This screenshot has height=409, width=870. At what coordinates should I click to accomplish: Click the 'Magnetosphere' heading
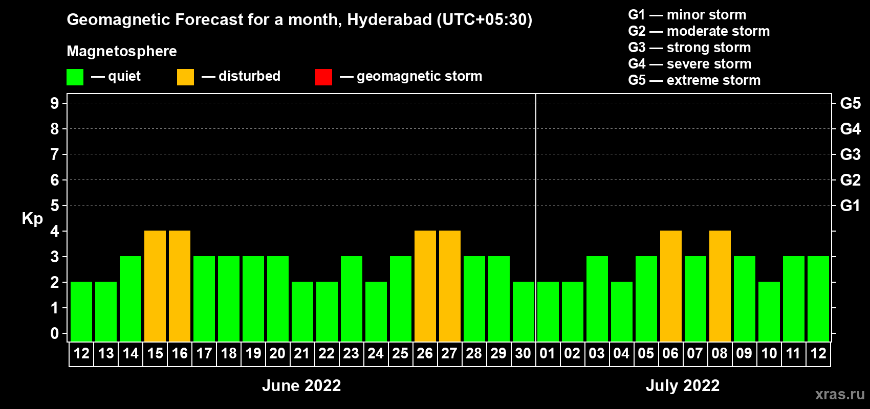[x=122, y=51]
